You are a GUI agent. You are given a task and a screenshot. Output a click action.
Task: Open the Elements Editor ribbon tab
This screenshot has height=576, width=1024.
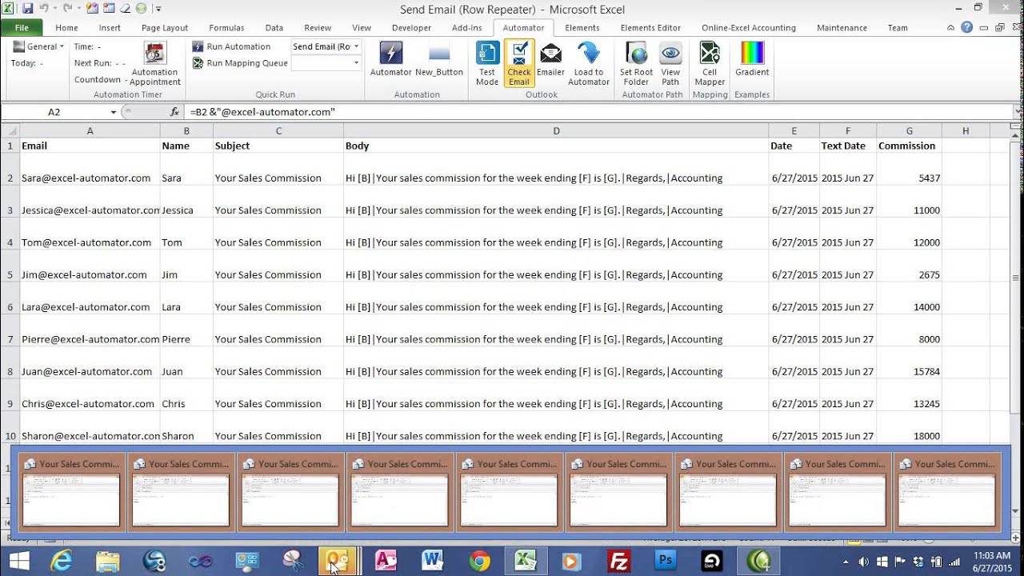(651, 27)
